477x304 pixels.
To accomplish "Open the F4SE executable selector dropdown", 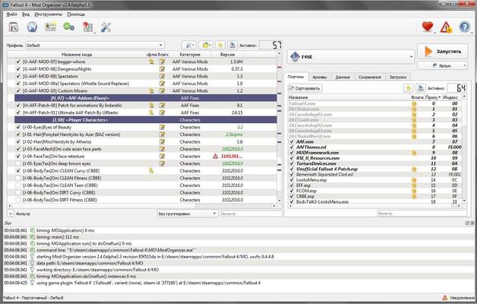I will click(350, 56).
